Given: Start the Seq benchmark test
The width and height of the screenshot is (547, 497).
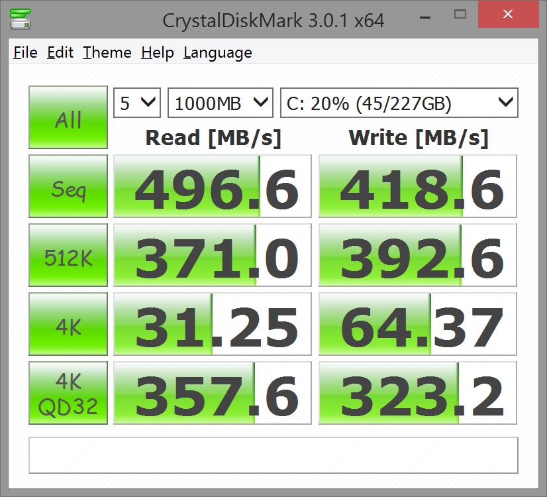Looking at the screenshot, I should (x=68, y=186).
